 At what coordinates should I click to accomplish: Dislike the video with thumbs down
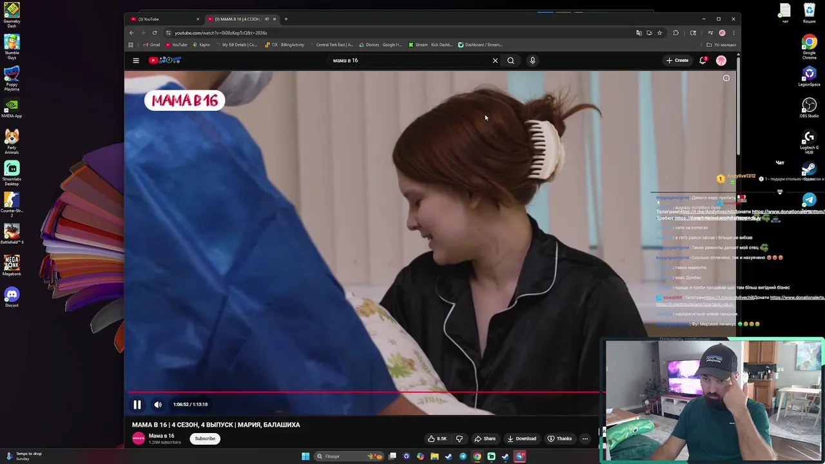coord(460,439)
